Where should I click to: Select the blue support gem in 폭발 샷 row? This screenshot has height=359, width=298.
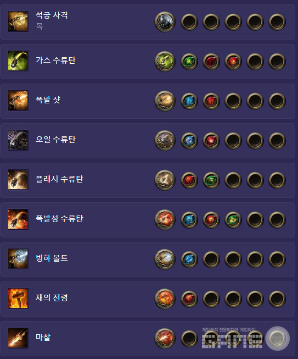click(189, 101)
